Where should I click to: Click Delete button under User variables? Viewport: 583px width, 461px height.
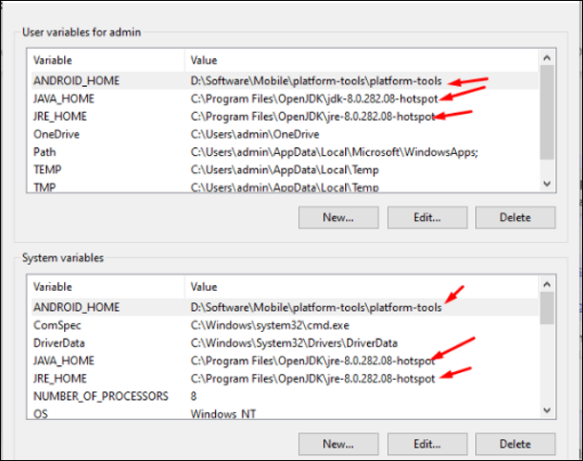pos(515,217)
